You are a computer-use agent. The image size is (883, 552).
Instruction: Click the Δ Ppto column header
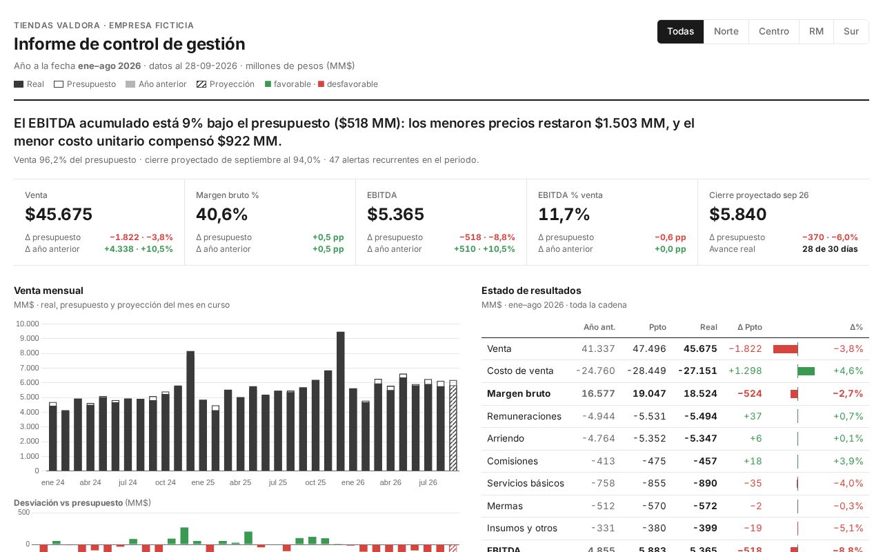point(750,327)
